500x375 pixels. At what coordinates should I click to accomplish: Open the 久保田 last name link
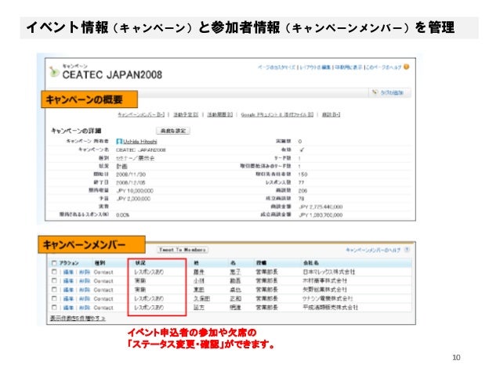tap(201, 299)
